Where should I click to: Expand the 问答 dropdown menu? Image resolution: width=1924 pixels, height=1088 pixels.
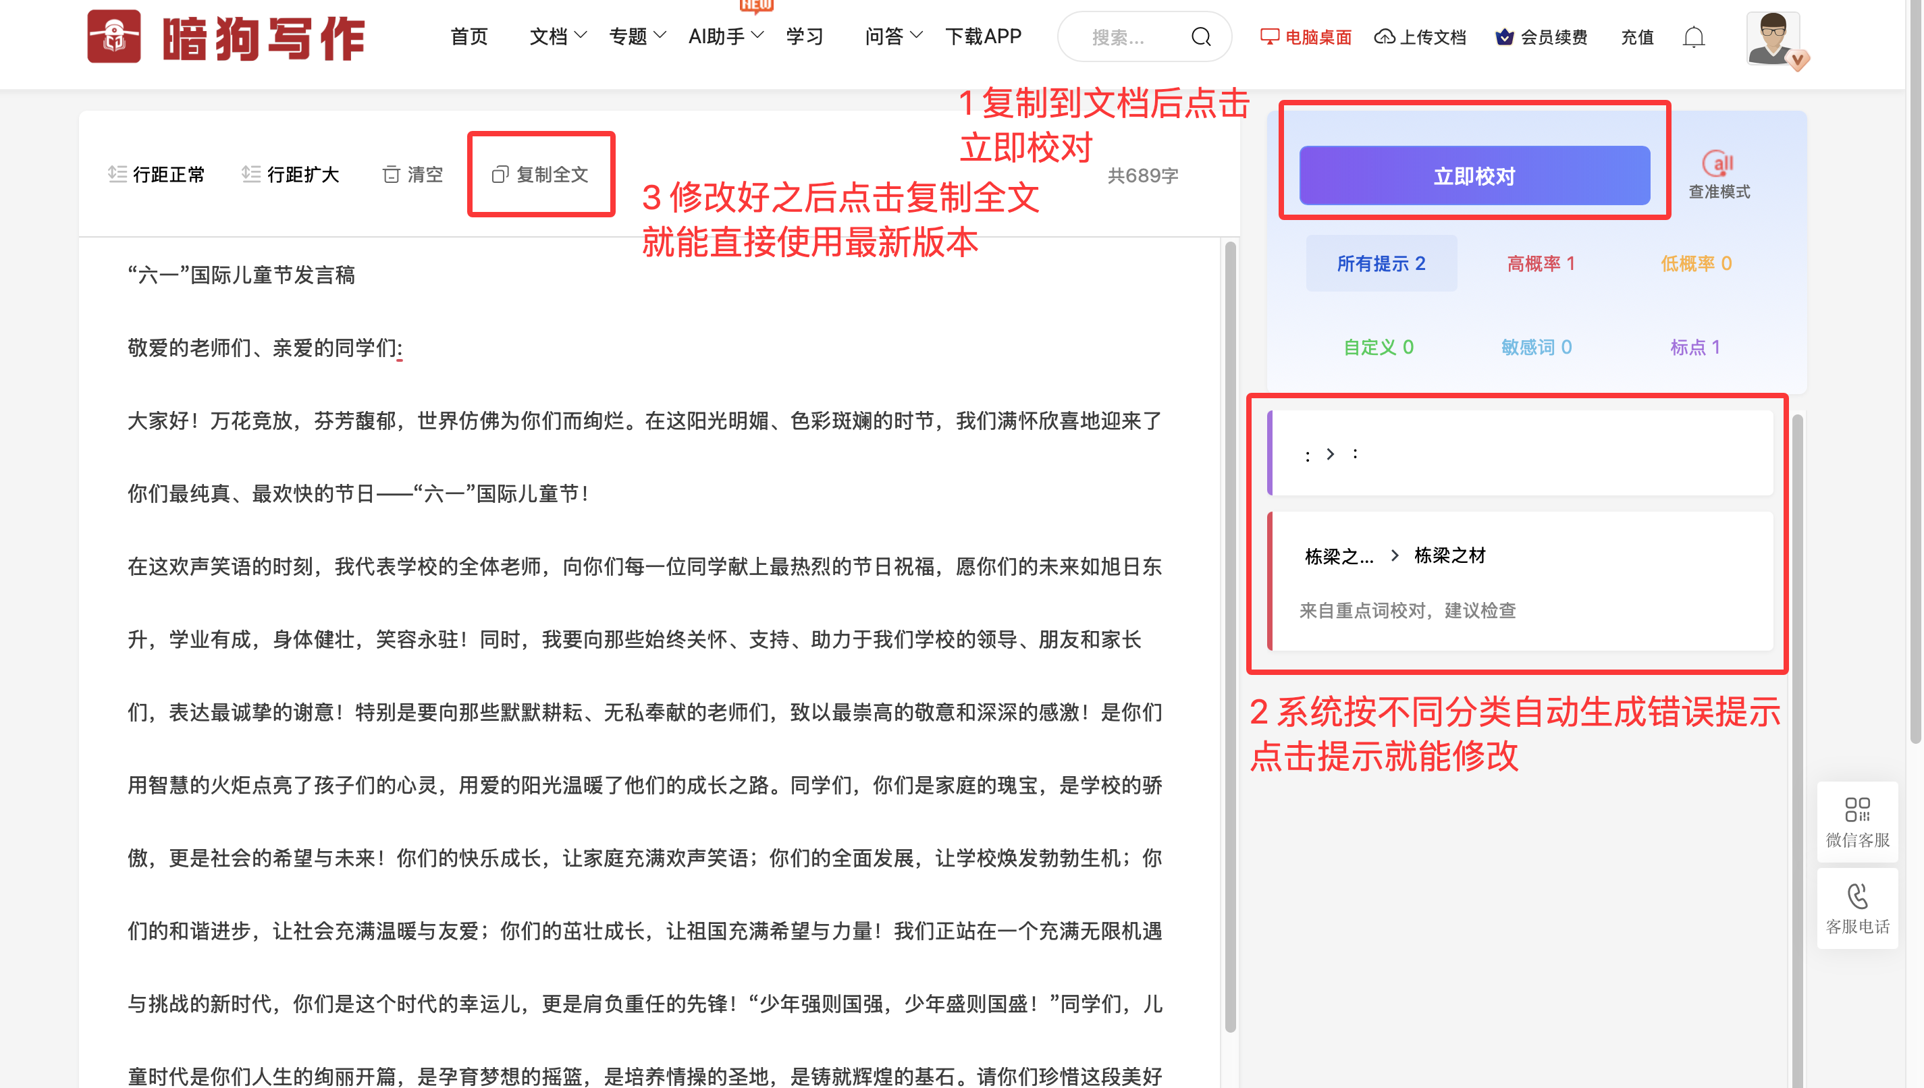pyautogui.click(x=894, y=36)
